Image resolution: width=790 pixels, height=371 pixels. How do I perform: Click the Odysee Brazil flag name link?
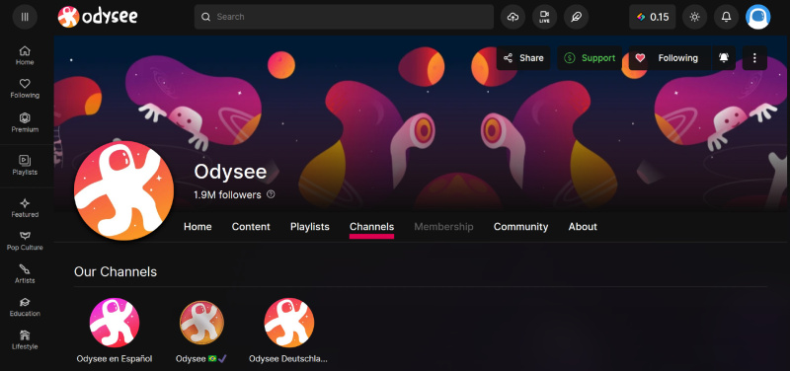tap(201, 359)
